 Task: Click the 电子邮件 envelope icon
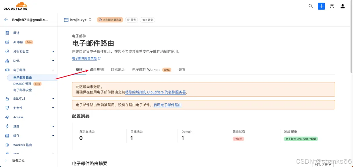pos(7,70)
